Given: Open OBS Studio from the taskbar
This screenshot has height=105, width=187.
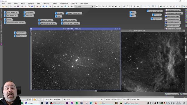Looking at the screenshot, I should tap(57, 103).
